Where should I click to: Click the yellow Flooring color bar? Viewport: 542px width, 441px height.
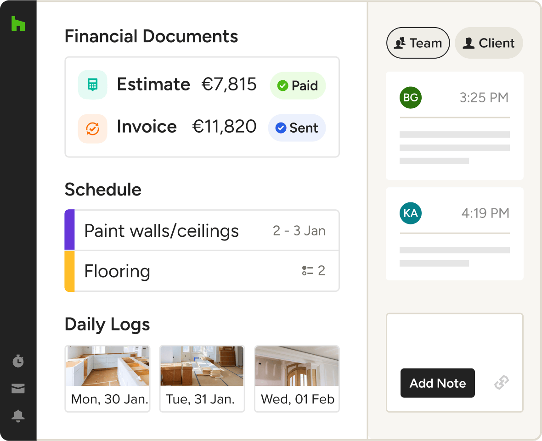click(x=69, y=271)
